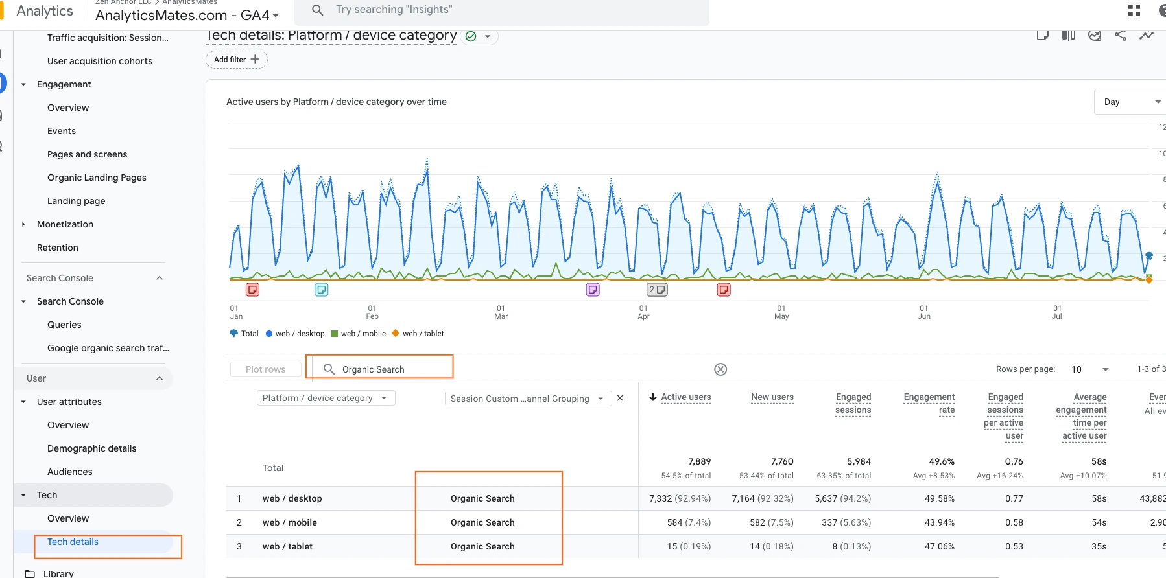Click the web / desktop row cell
The height and width of the screenshot is (578, 1166).
[x=292, y=498]
